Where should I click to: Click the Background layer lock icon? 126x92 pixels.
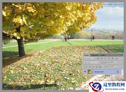pos(118,72)
